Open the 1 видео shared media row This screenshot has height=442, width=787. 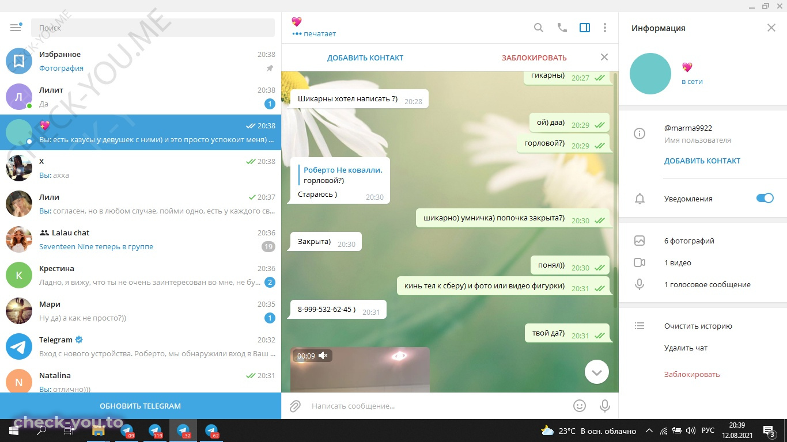pos(703,262)
